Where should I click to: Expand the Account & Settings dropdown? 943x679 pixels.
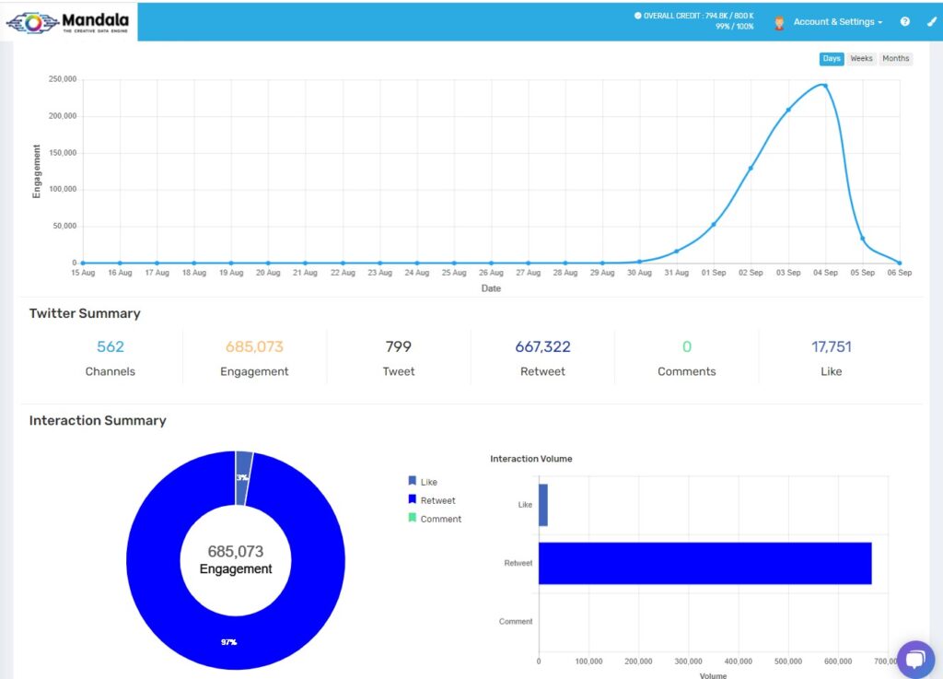coord(837,22)
